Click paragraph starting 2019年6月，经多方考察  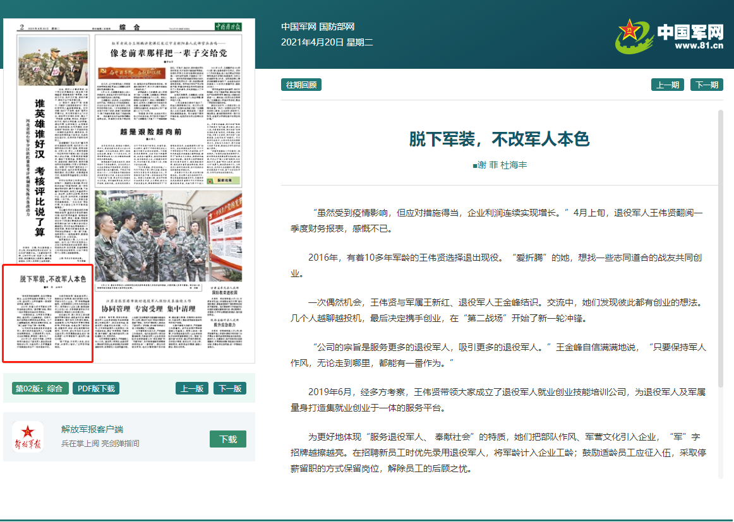click(498, 400)
